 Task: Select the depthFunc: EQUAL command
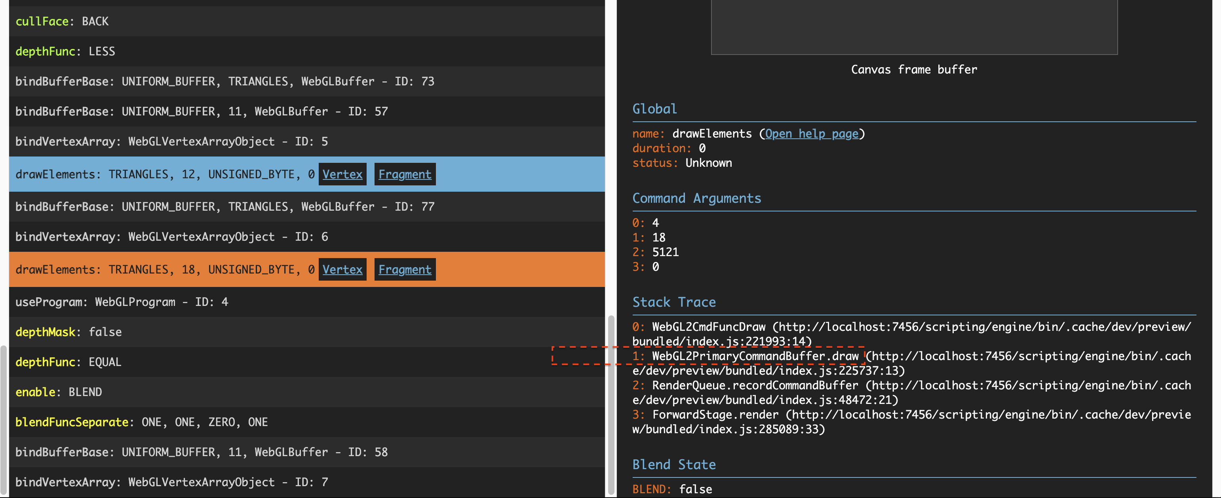[x=69, y=362]
